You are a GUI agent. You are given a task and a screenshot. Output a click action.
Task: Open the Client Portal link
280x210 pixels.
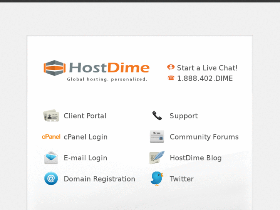(85, 116)
